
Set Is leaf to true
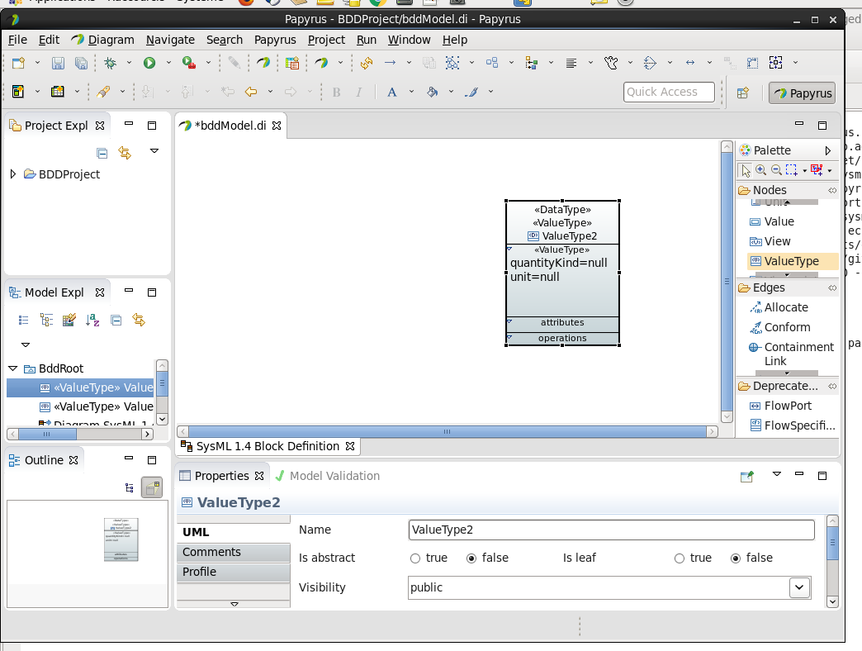pyautogui.click(x=680, y=558)
